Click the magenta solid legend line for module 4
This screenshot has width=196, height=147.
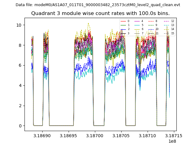(137, 21)
